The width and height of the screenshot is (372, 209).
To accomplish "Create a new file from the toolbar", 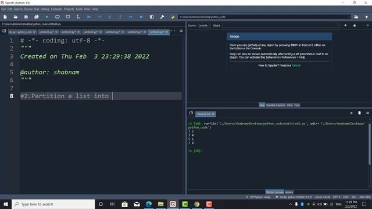I will [x=5, y=17].
